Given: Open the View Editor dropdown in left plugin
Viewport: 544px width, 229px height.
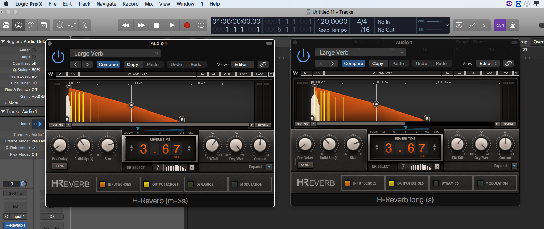Looking at the screenshot, I should [x=242, y=64].
